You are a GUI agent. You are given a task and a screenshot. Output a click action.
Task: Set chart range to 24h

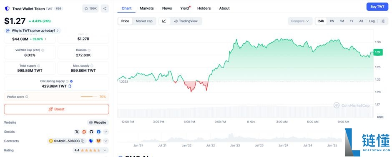(x=321, y=21)
